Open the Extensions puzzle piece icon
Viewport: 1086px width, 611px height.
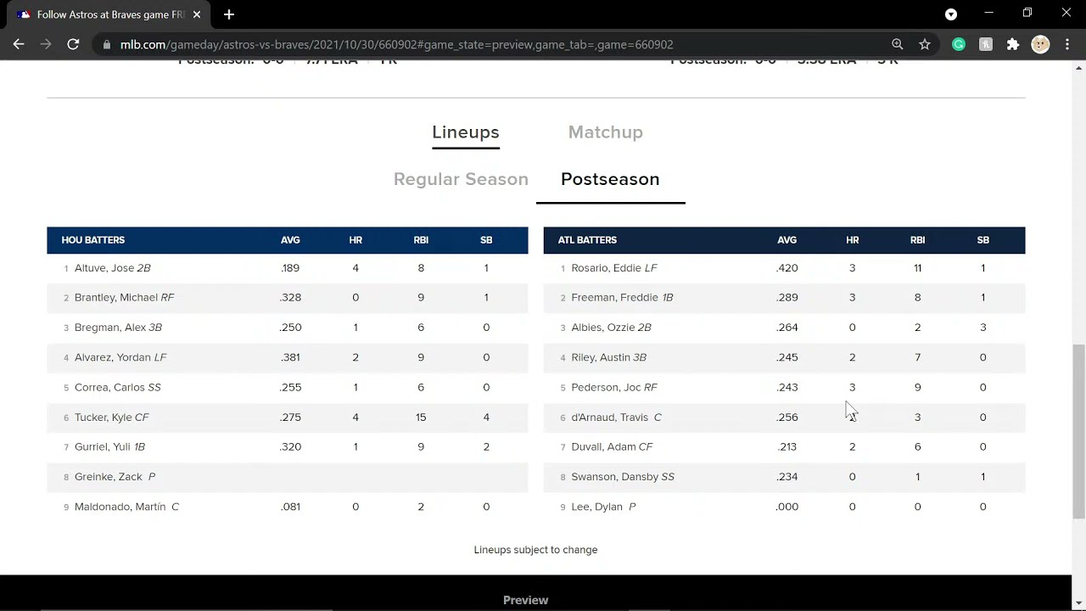[1013, 44]
